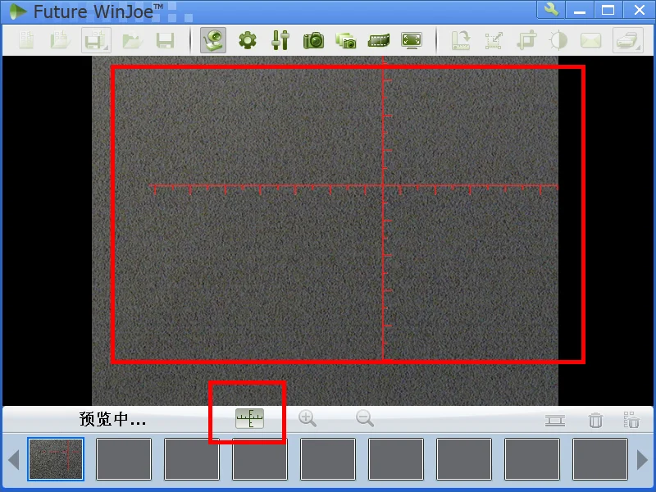Email the captured image
The image size is (656, 492).
[x=591, y=40]
